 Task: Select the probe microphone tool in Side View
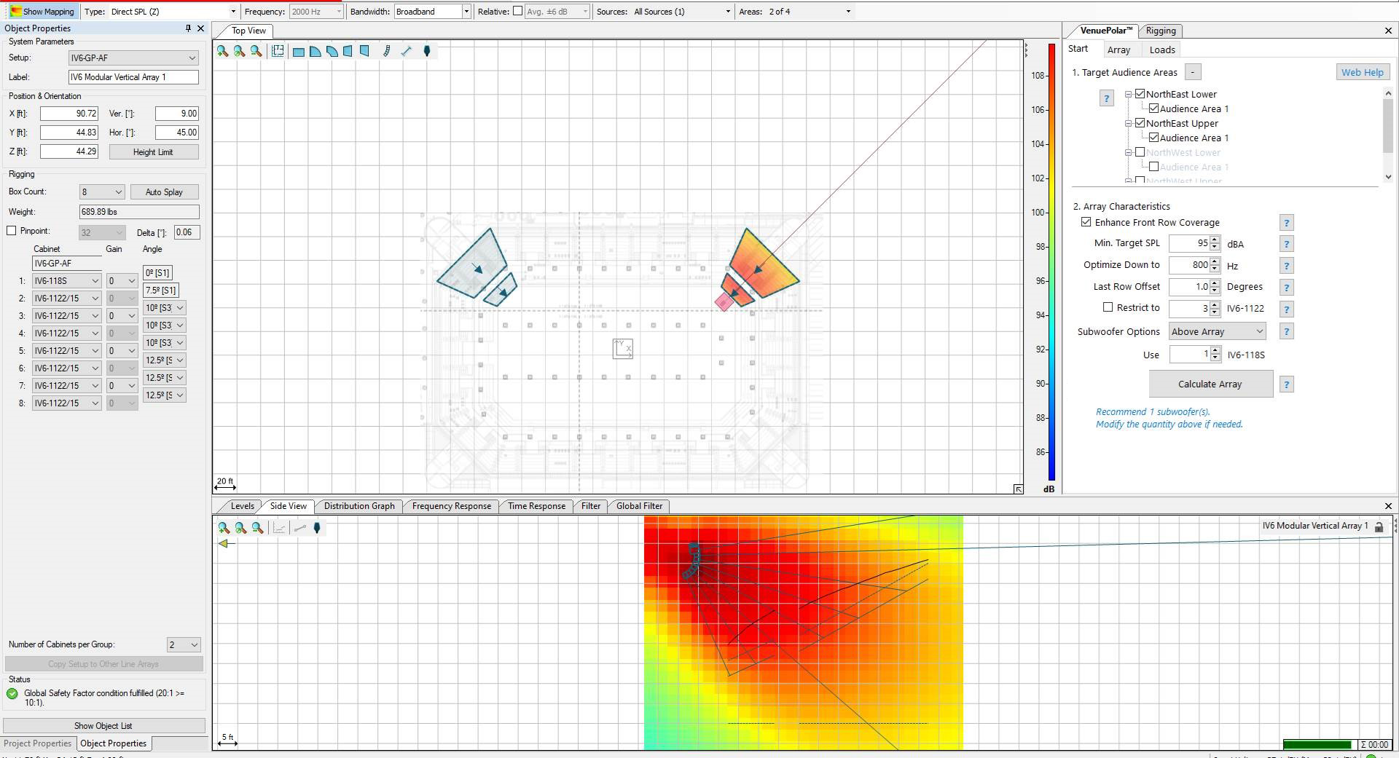tap(317, 529)
